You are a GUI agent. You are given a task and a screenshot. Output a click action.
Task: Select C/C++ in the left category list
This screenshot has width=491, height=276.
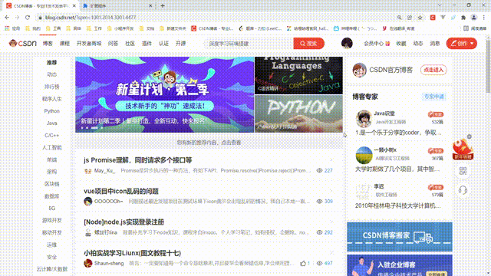(51, 136)
